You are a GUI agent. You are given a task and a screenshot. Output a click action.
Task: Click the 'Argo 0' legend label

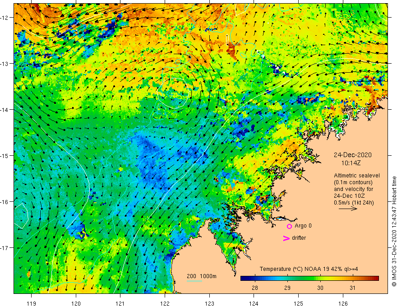[303, 226]
